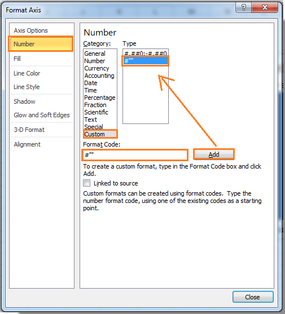Viewport: 285px width, 314px height.
Task: Open the Line Color section
Action: [x=27, y=73]
